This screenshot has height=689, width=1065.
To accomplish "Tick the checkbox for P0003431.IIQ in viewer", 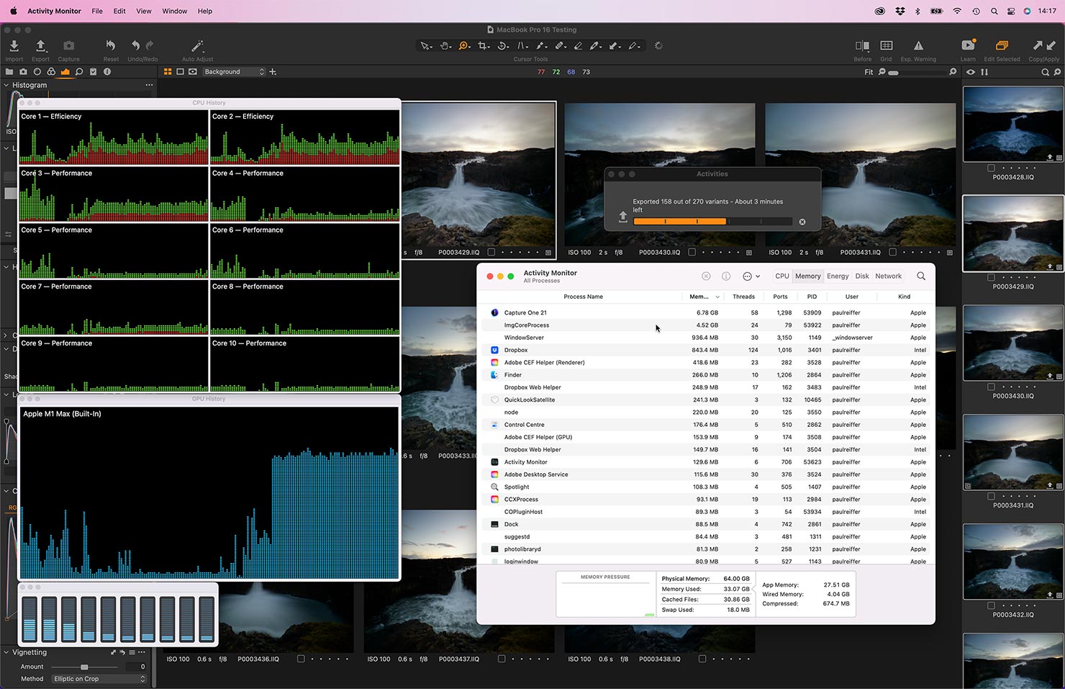I will tap(892, 253).
